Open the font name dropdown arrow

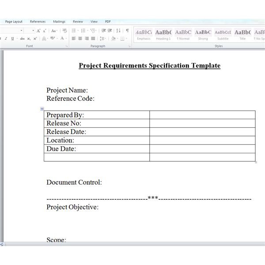tap(22, 30)
